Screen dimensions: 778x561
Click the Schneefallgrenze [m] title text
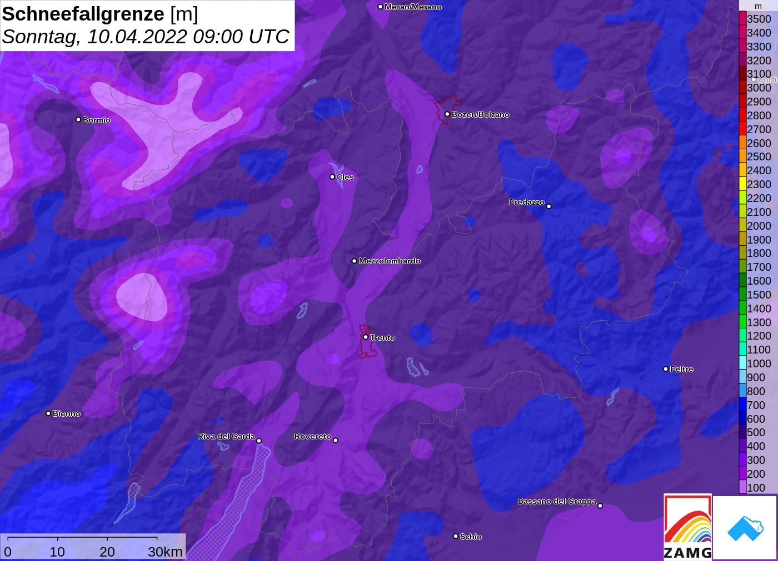pos(100,14)
